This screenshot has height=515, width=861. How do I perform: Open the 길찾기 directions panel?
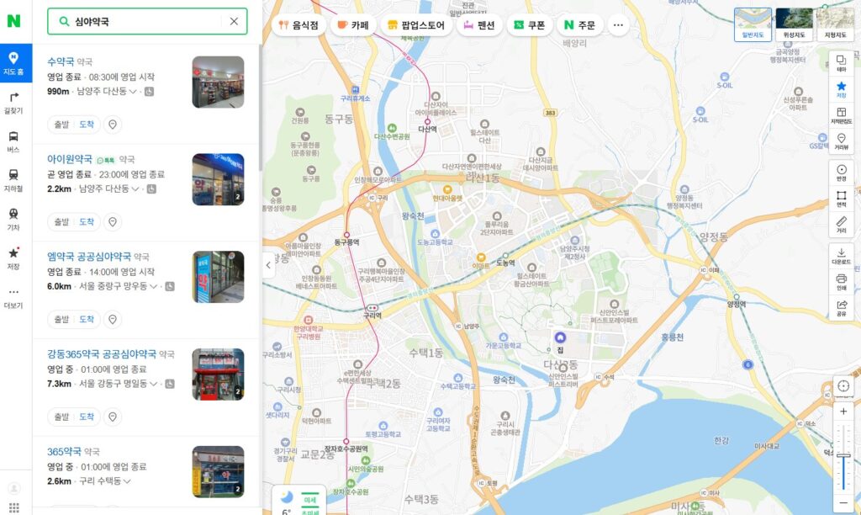13,103
